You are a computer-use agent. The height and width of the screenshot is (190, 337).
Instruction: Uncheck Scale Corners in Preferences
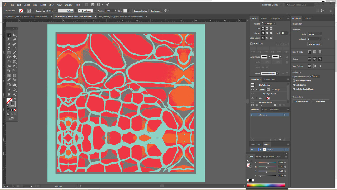click(x=294, y=85)
